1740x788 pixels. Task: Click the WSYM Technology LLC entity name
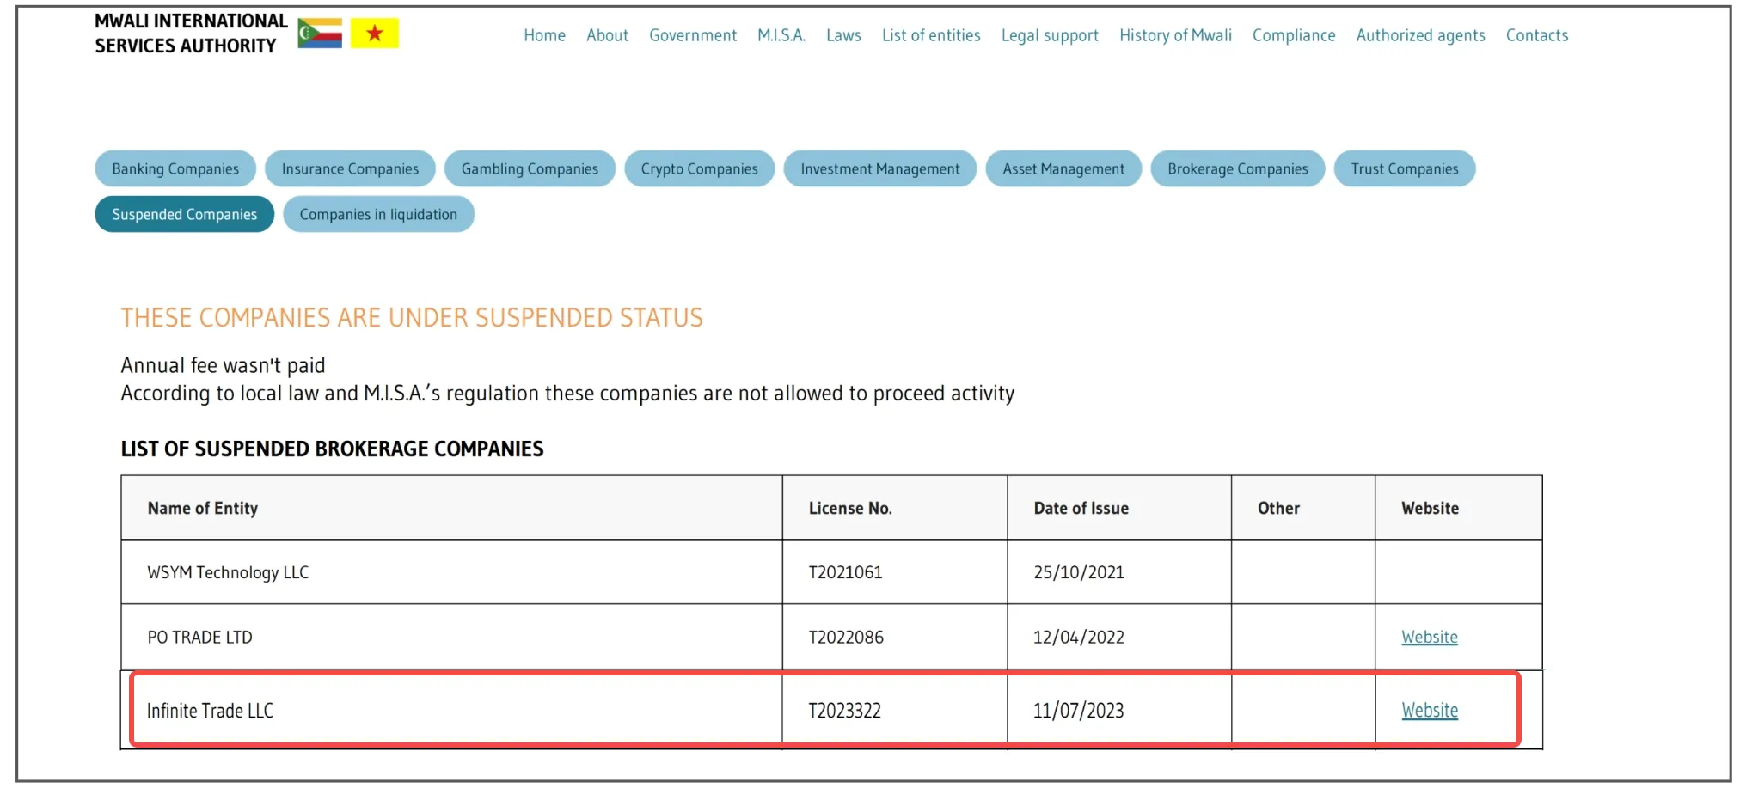pyautogui.click(x=228, y=572)
